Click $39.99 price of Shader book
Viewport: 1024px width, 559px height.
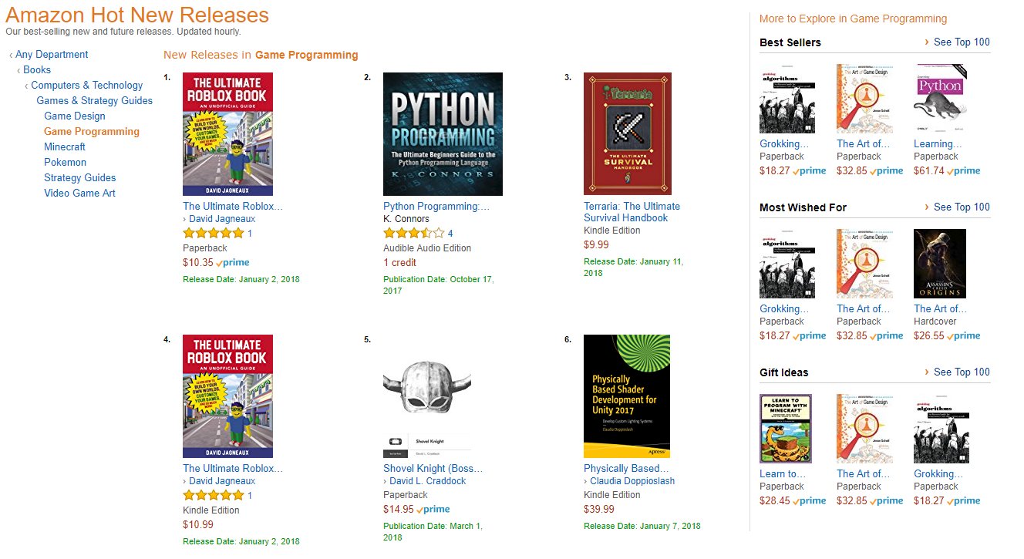coord(599,510)
